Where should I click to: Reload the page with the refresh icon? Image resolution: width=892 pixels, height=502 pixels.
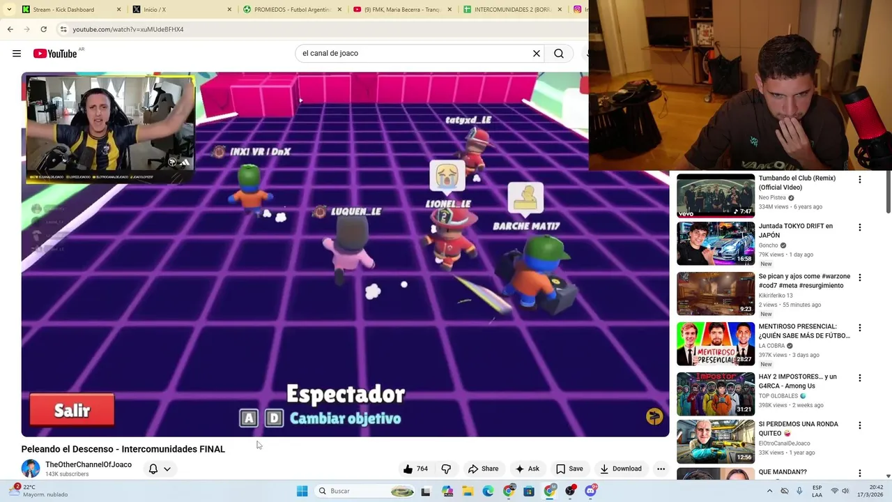click(43, 29)
